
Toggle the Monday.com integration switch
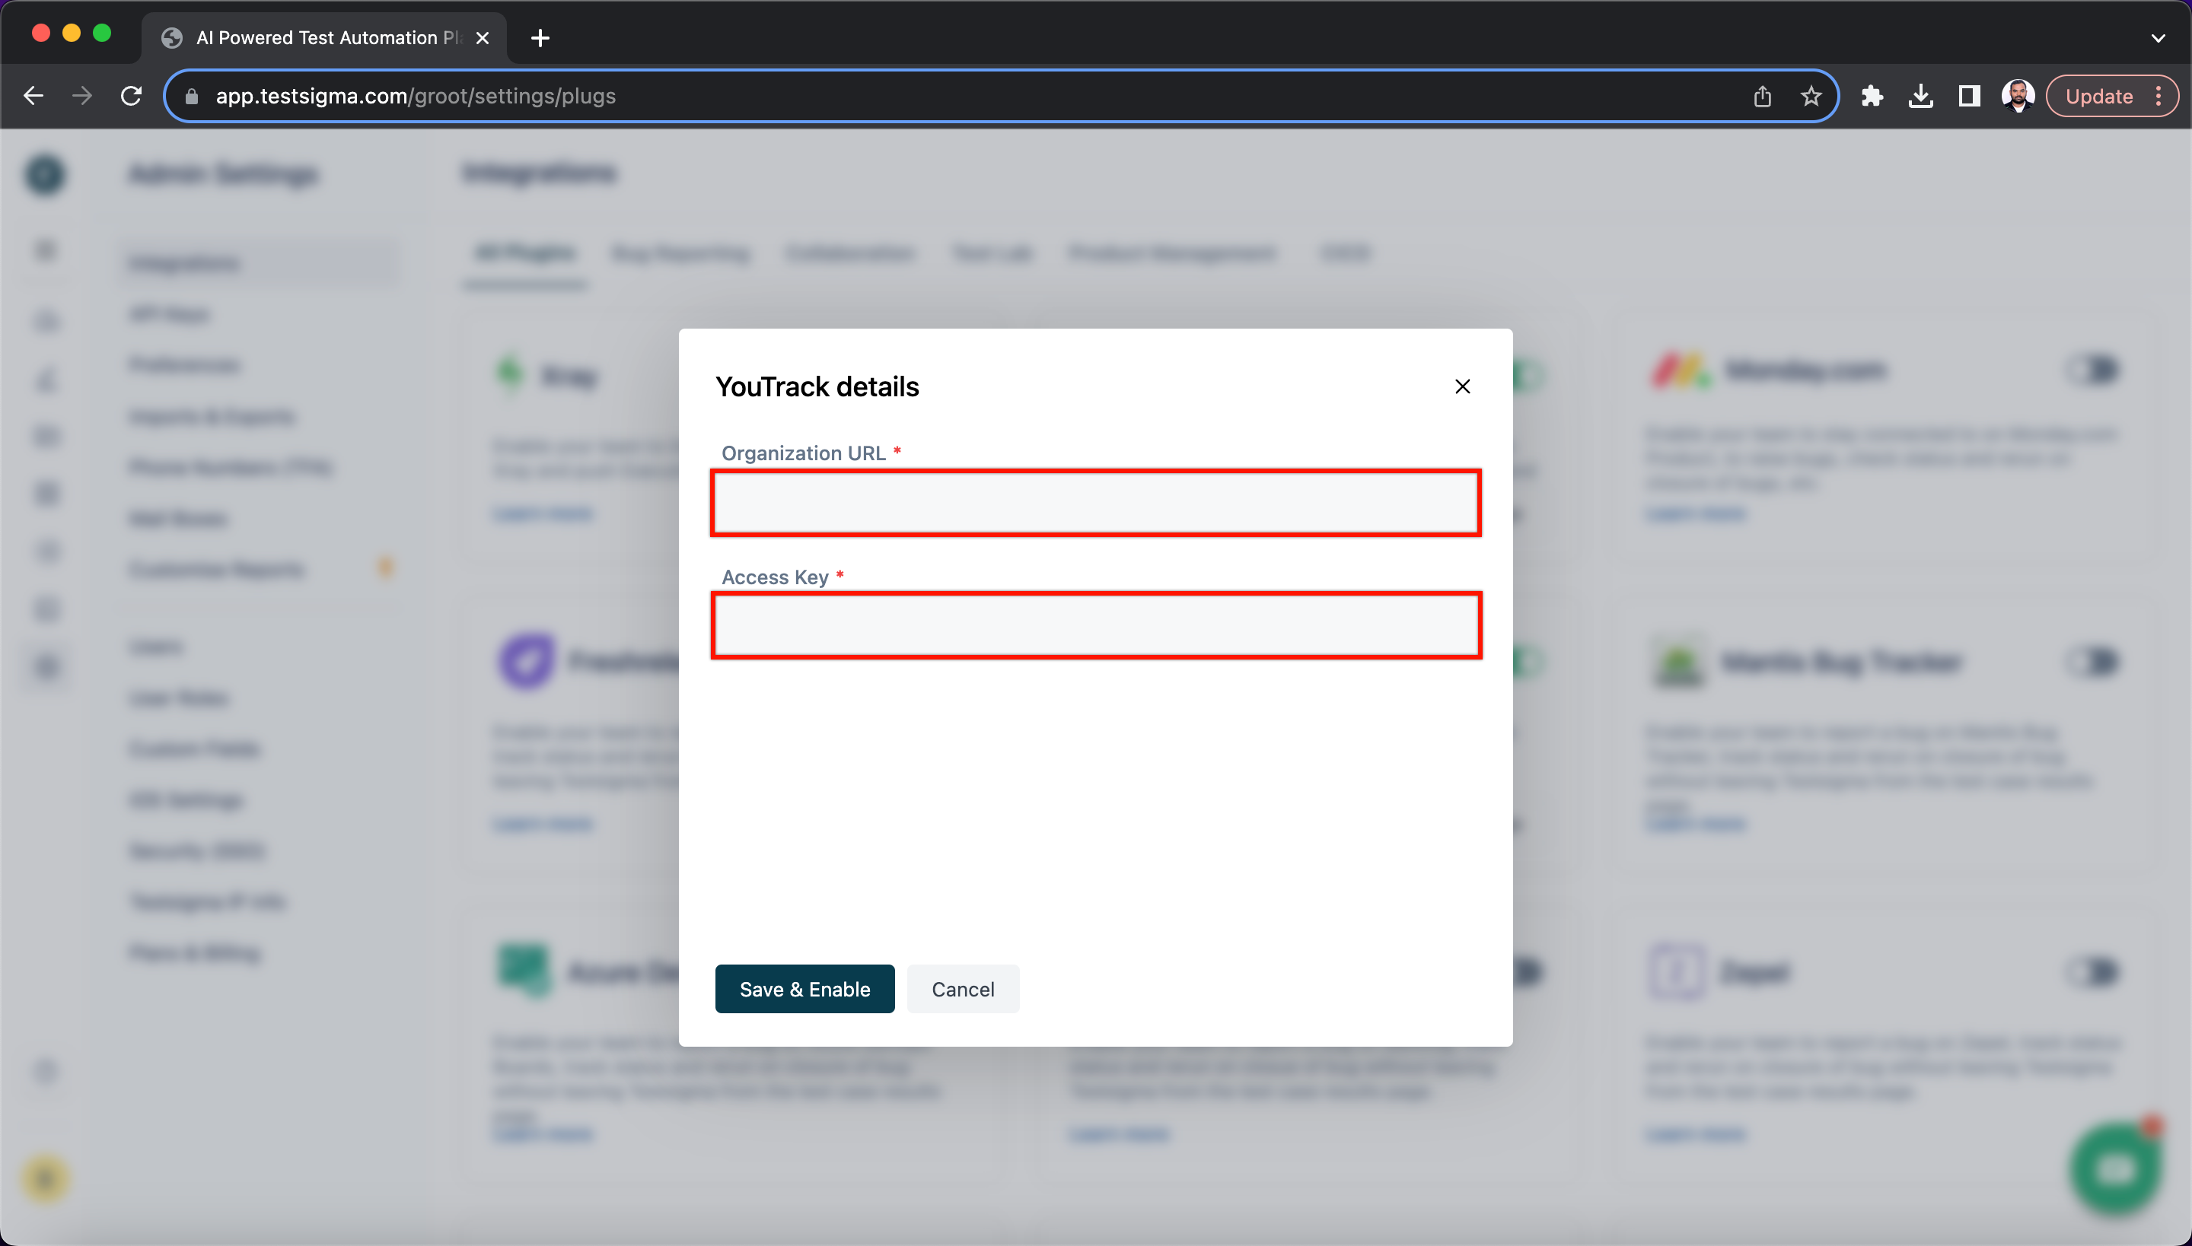[2093, 370]
